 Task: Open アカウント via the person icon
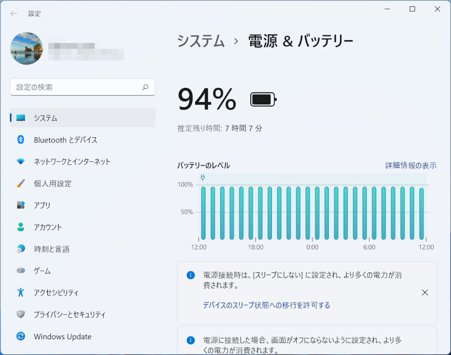pos(21,227)
